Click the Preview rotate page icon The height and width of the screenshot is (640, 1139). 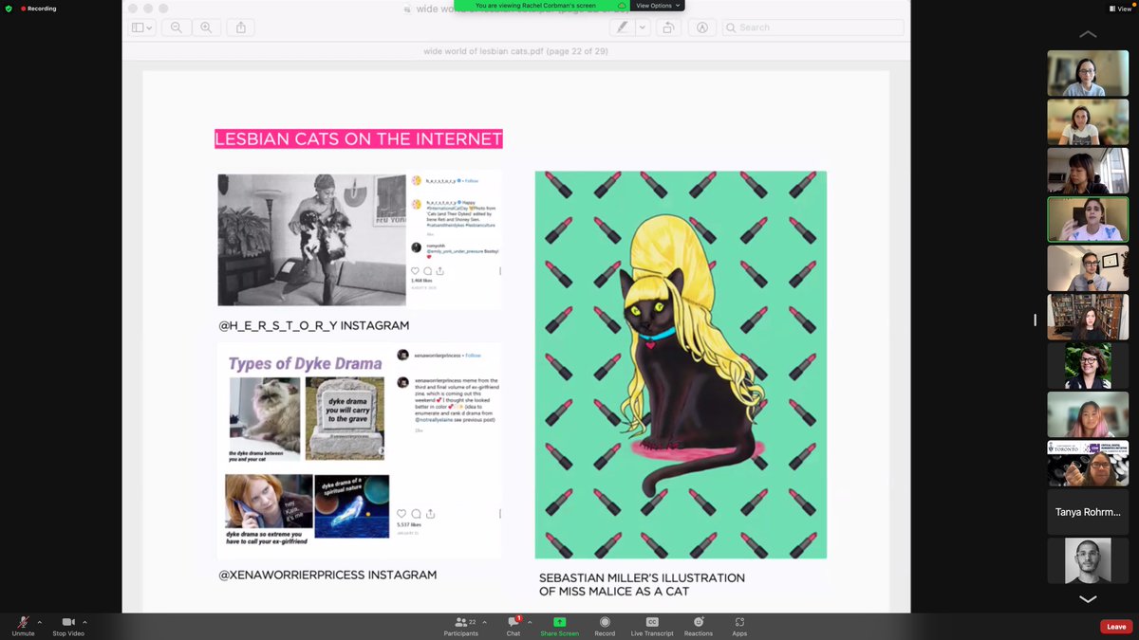click(668, 27)
